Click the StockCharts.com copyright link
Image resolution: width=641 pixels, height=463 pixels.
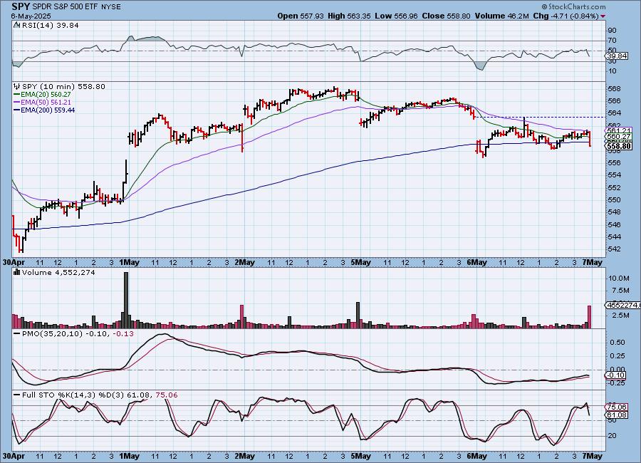tap(573, 6)
